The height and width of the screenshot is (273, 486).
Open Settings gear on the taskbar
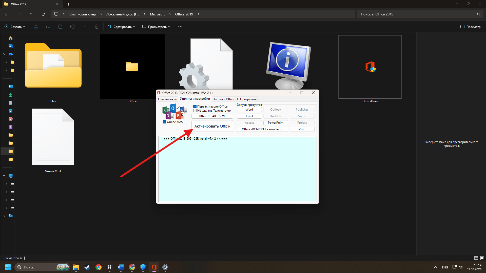(x=165, y=267)
